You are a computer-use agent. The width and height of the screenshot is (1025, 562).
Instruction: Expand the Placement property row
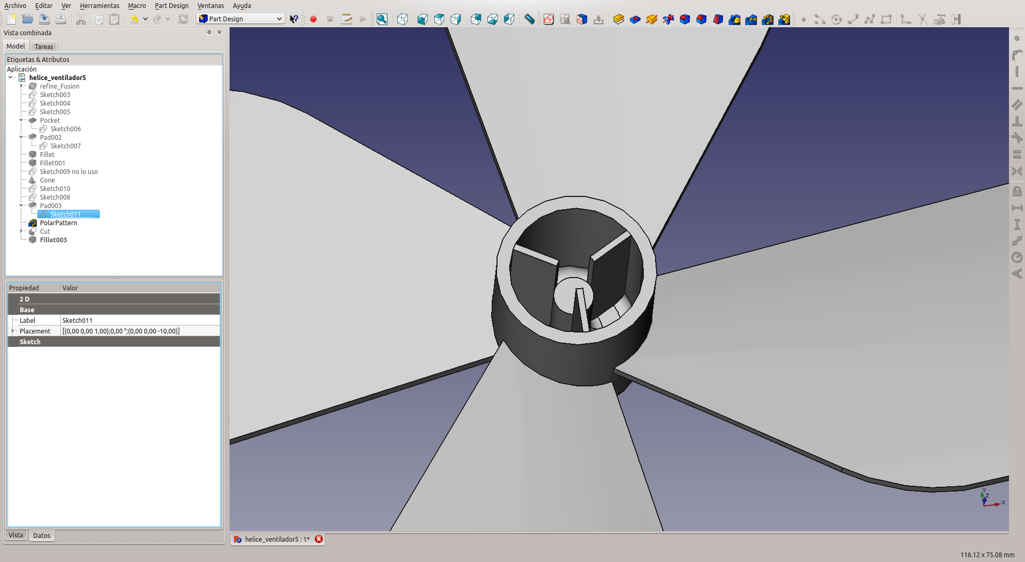click(x=12, y=331)
